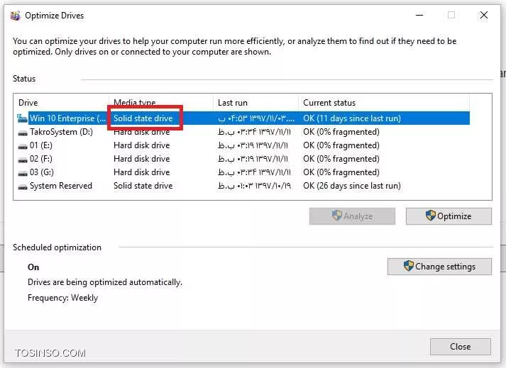This screenshot has width=506, height=368.
Task: Click the 02 (F:) drive icon
Action: 22,160
